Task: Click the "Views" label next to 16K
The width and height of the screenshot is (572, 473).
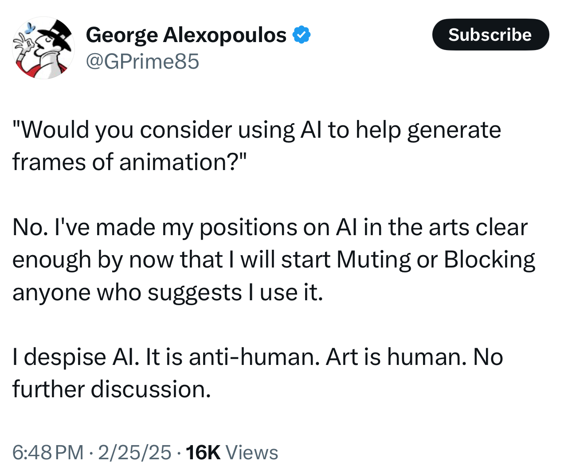Action: (x=252, y=452)
